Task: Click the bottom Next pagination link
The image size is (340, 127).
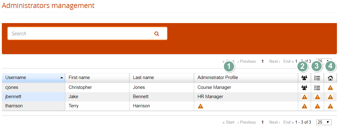Action: (x=274, y=122)
